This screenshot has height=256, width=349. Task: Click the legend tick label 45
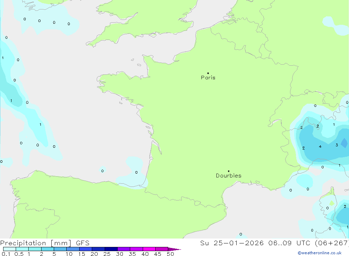tap(158, 254)
